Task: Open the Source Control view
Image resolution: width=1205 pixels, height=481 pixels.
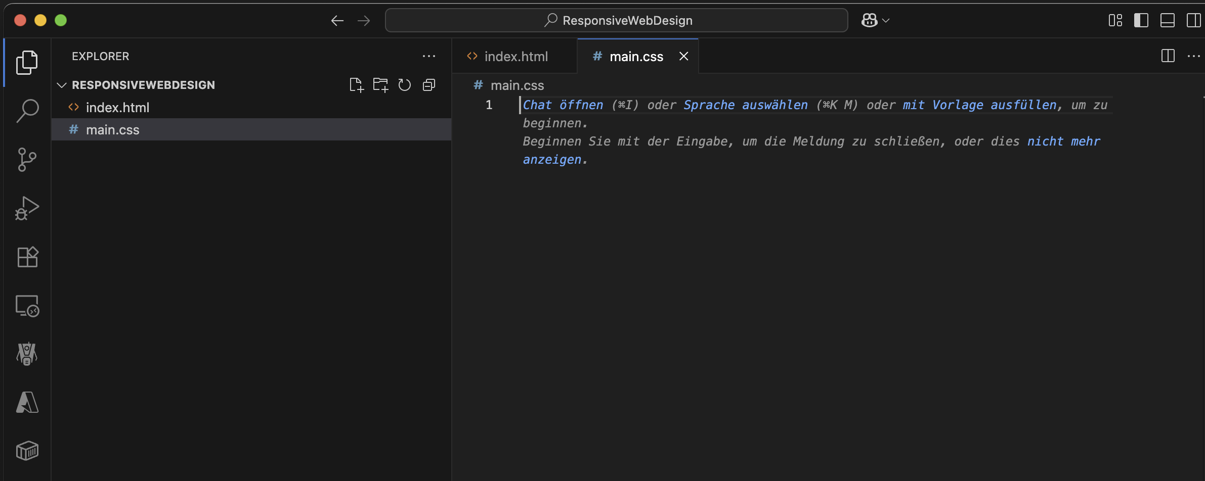Action: 27,160
